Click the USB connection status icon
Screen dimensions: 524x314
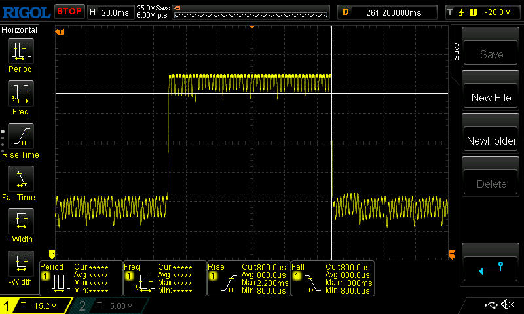click(492, 305)
